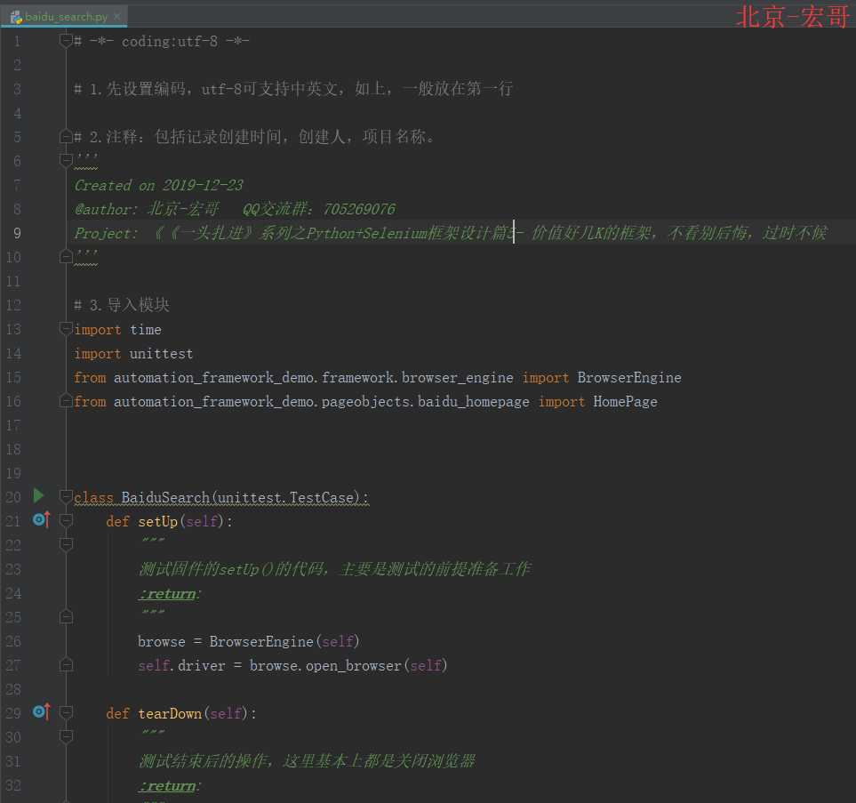Collapse the fold marker on line 1
The width and height of the screenshot is (856, 803).
[x=66, y=41]
